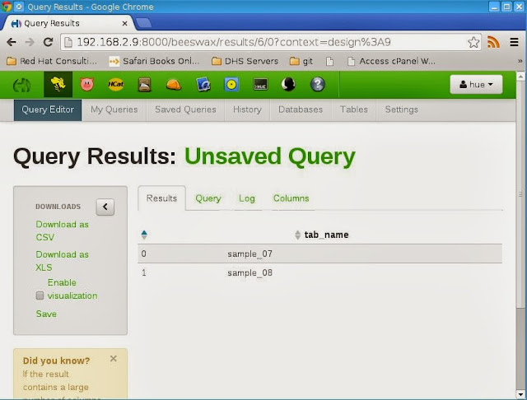Select the sample_07 result cell

pos(250,253)
